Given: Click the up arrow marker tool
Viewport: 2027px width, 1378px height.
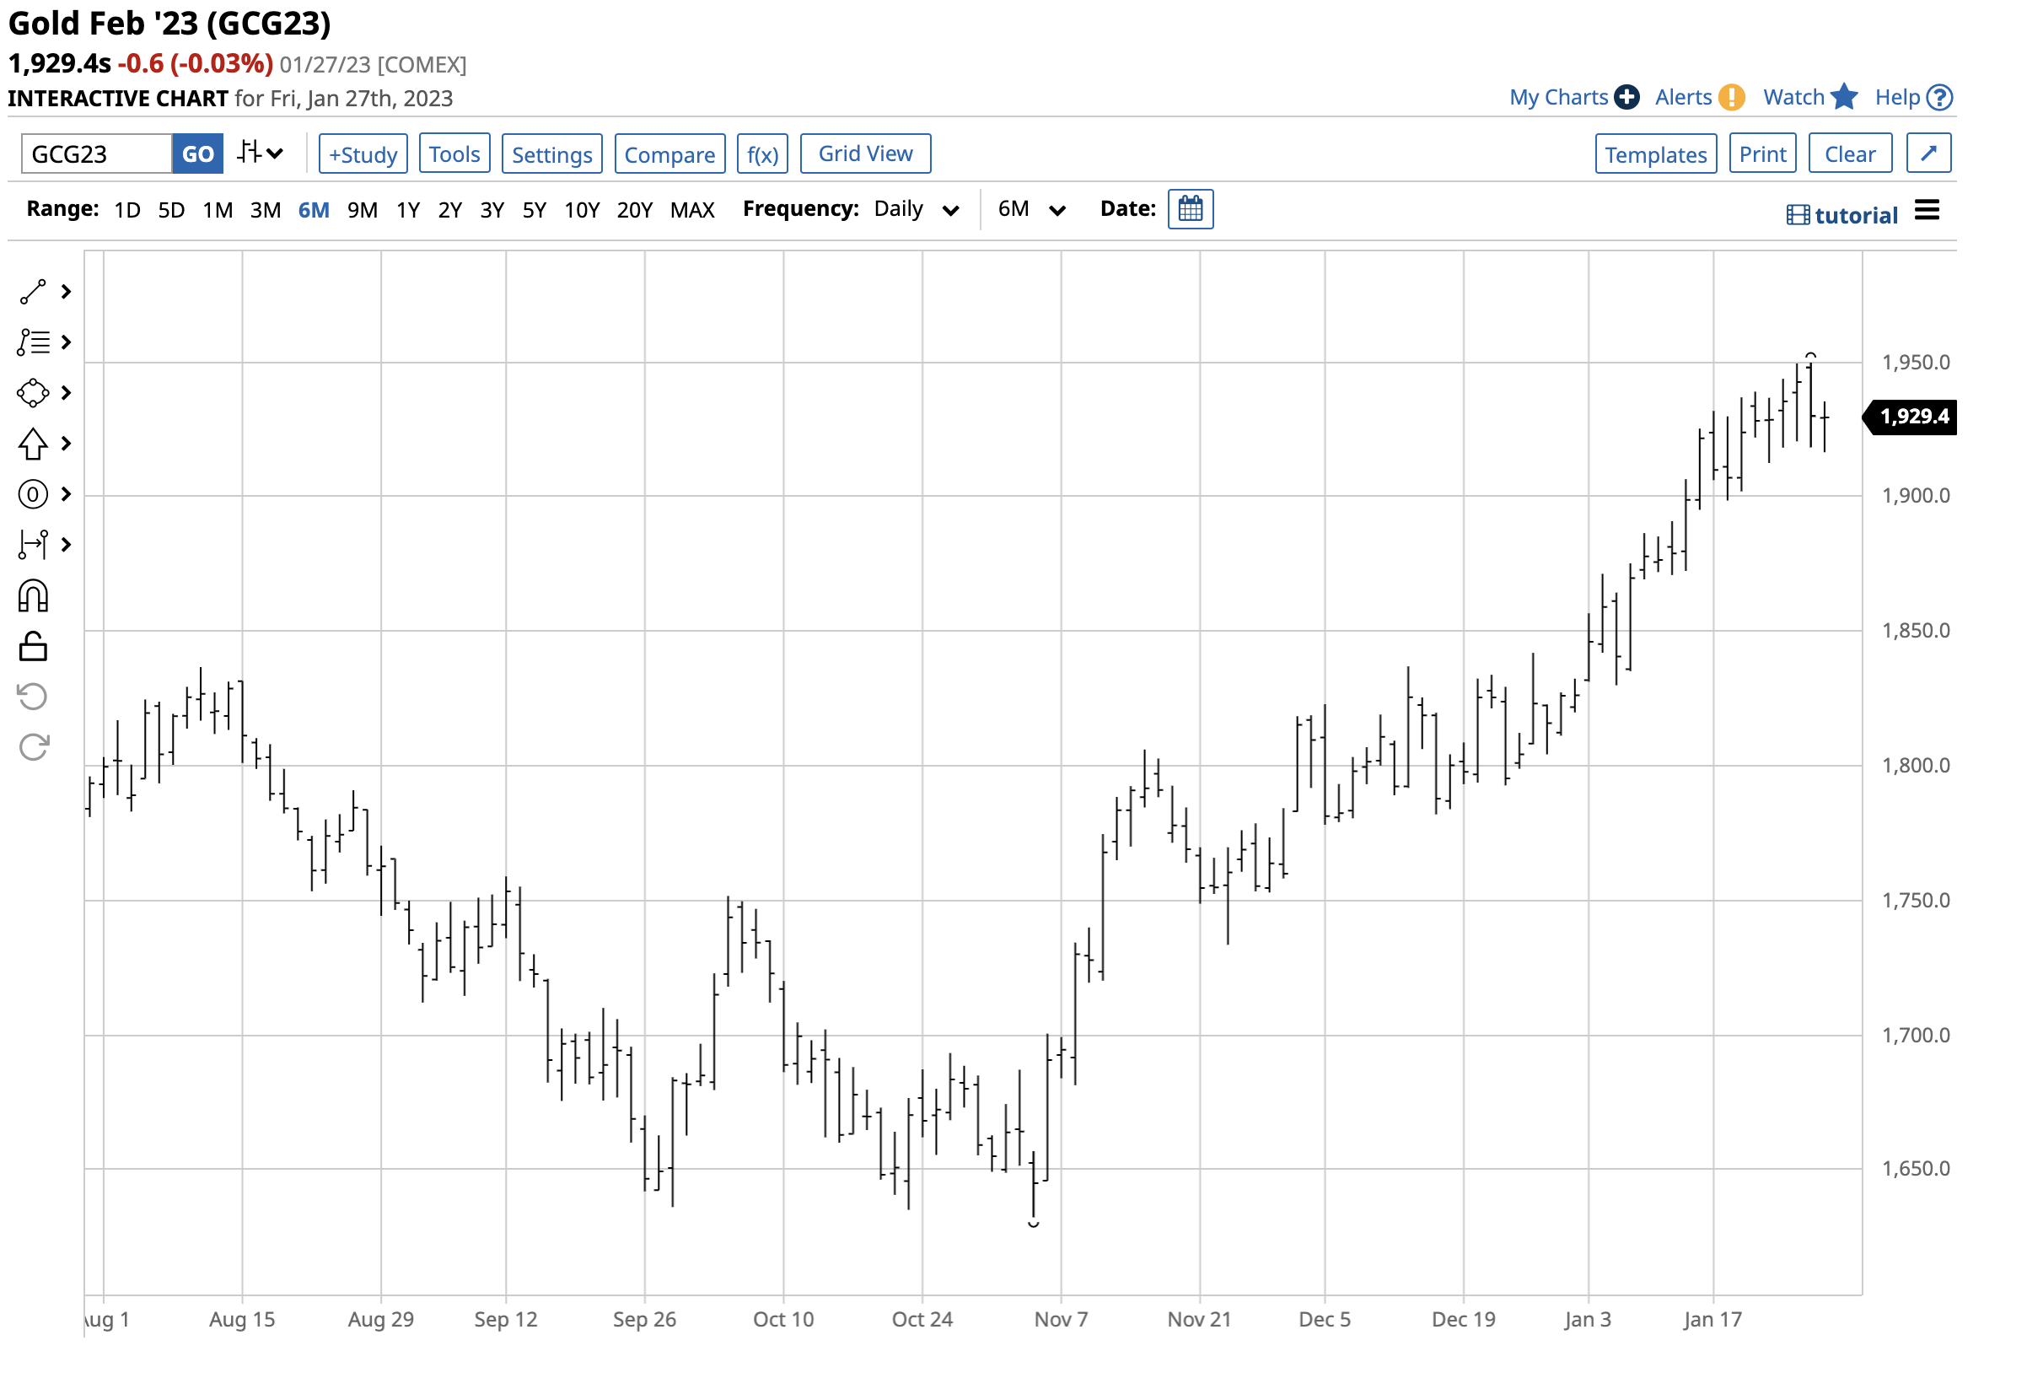Looking at the screenshot, I should coord(33,445).
